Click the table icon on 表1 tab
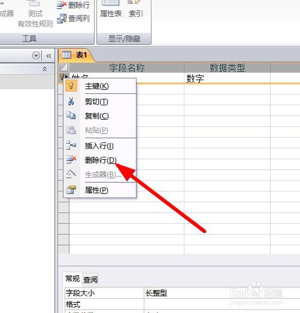Image resolution: width=300 pixels, height=313 pixels. click(66, 54)
